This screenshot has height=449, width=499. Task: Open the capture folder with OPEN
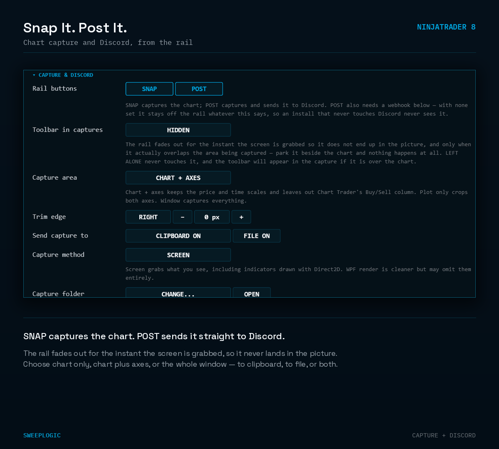point(252,293)
